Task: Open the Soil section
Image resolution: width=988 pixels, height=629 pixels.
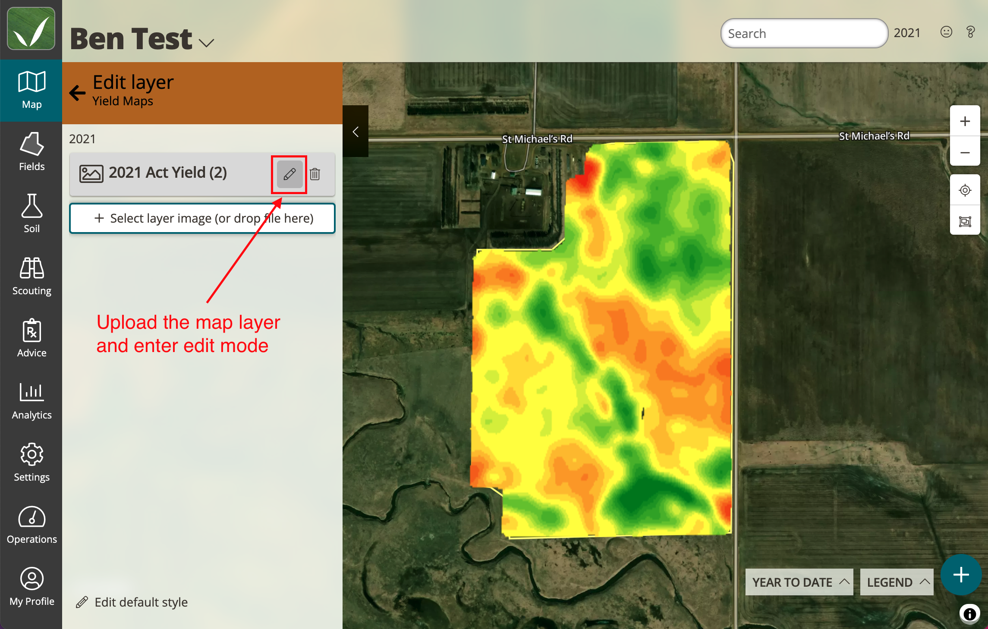Action: pyautogui.click(x=31, y=215)
